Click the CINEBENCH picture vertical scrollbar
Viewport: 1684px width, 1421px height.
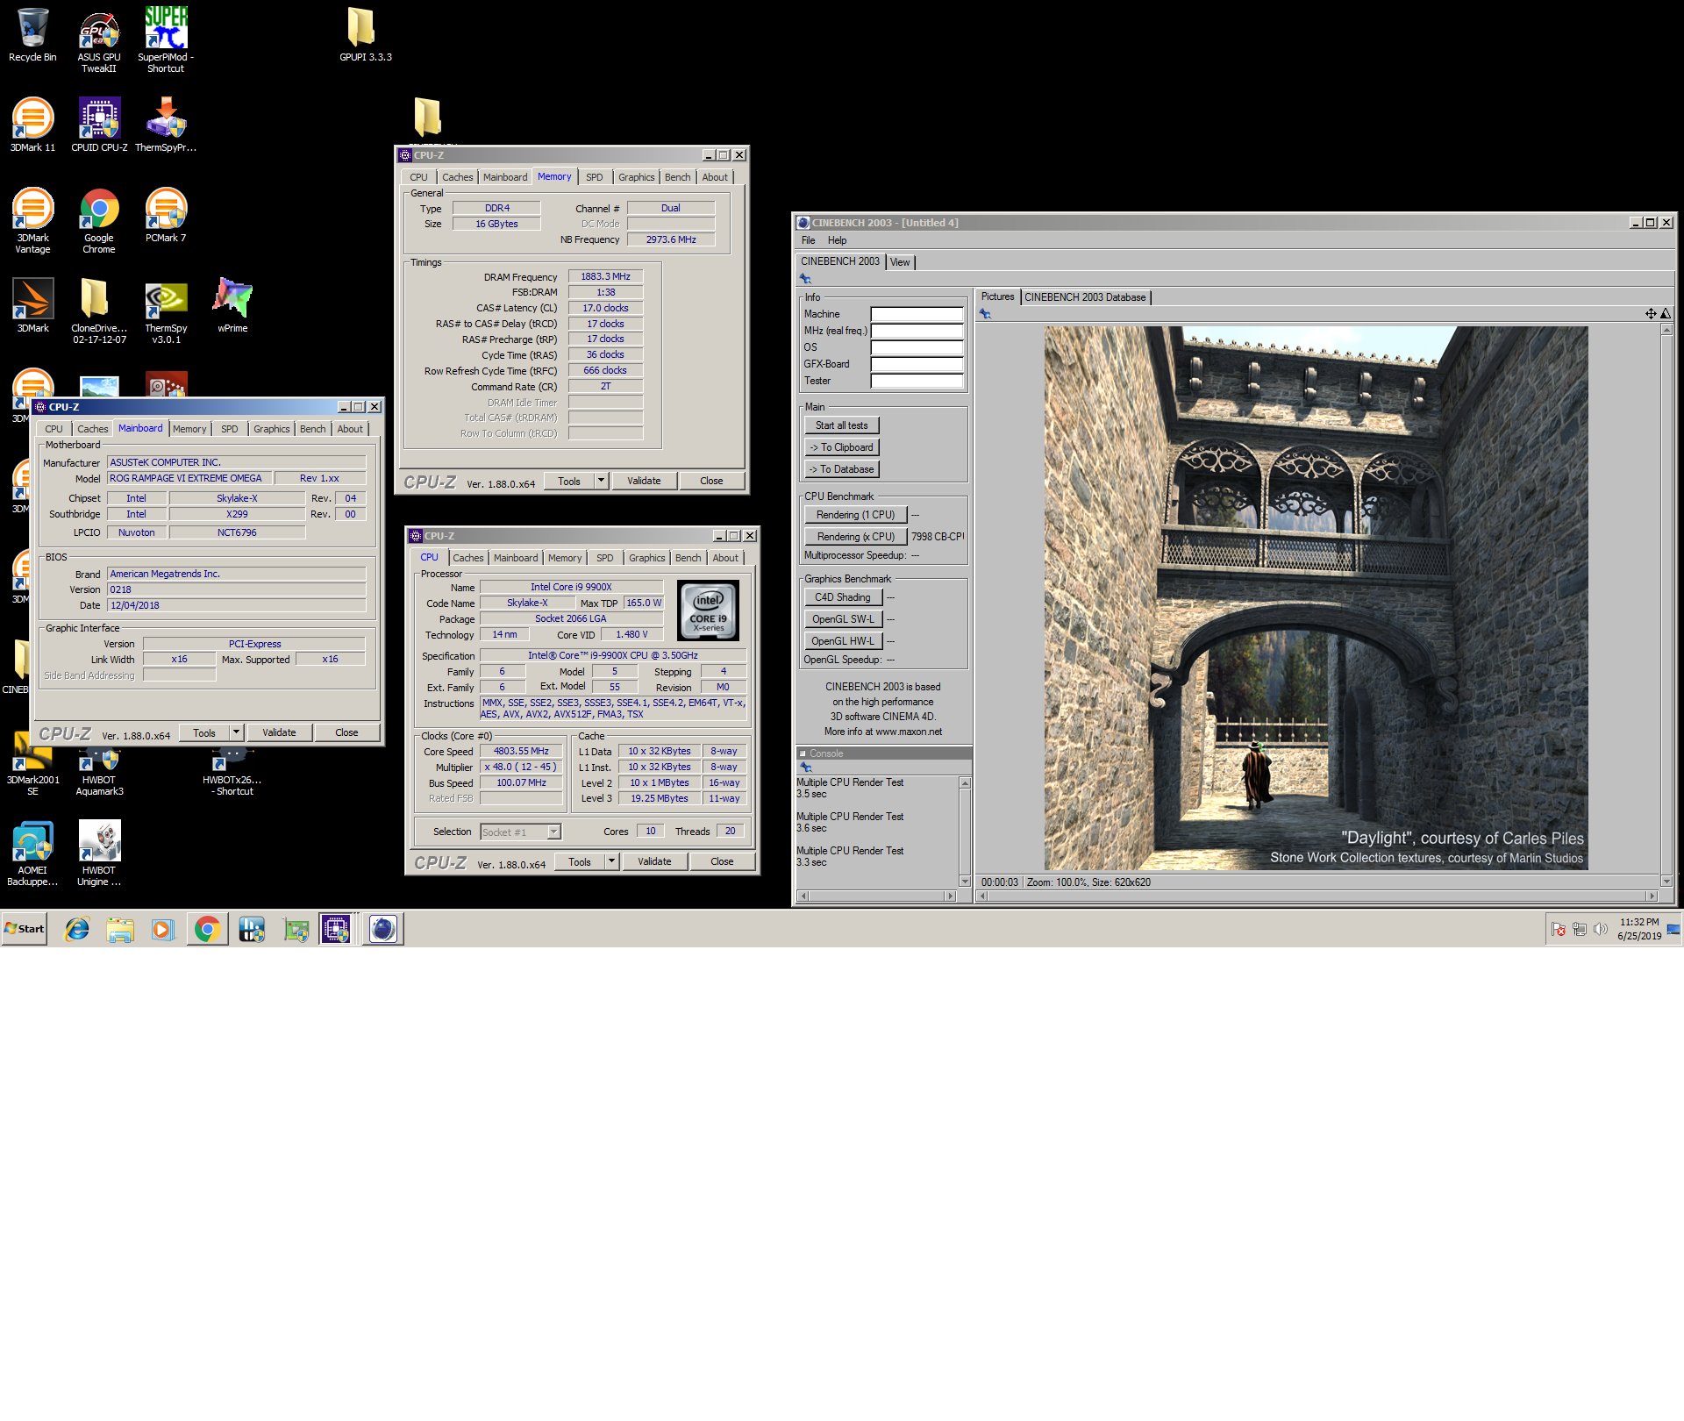pyautogui.click(x=1666, y=605)
